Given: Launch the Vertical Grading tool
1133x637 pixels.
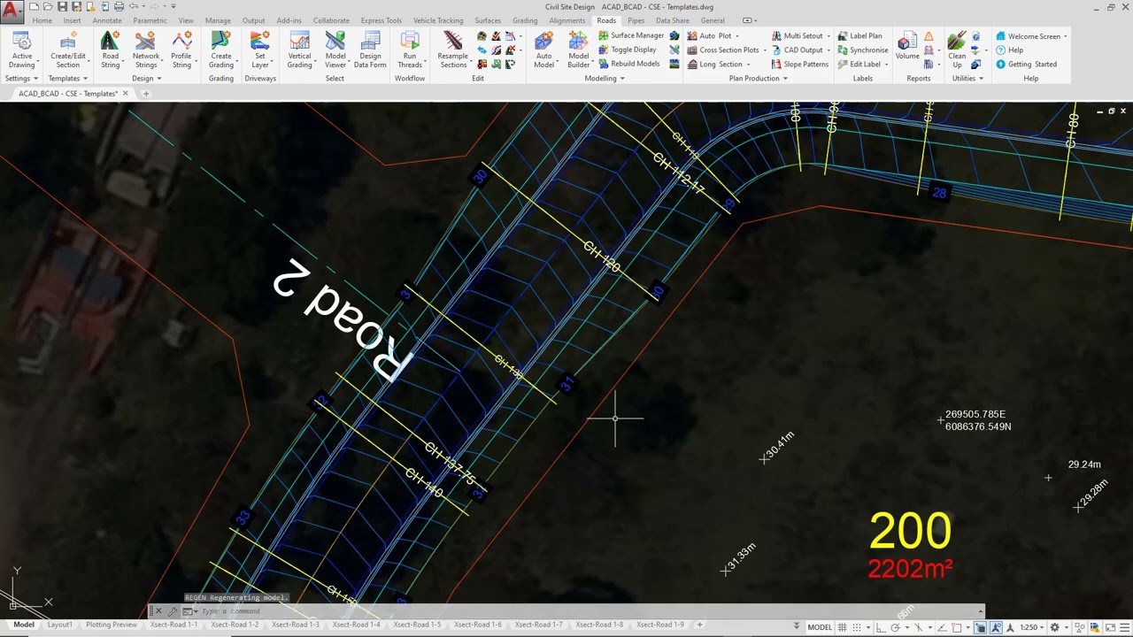Looking at the screenshot, I should [299, 50].
